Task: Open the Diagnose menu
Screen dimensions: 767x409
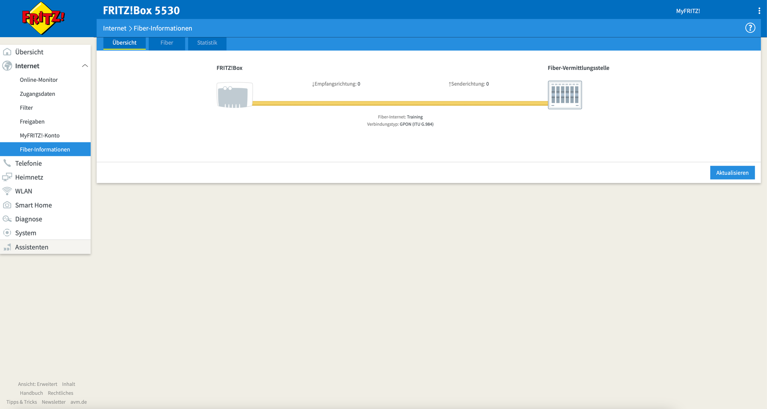Action: pos(45,219)
